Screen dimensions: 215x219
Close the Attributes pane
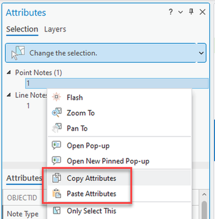(203, 12)
